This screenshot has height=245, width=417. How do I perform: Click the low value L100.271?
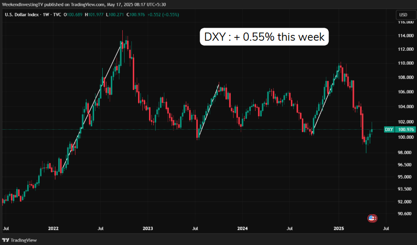click(x=115, y=15)
